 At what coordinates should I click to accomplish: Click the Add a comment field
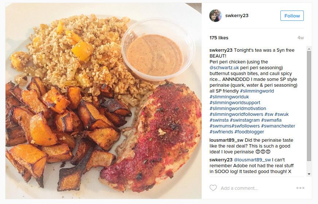[x=239, y=188]
